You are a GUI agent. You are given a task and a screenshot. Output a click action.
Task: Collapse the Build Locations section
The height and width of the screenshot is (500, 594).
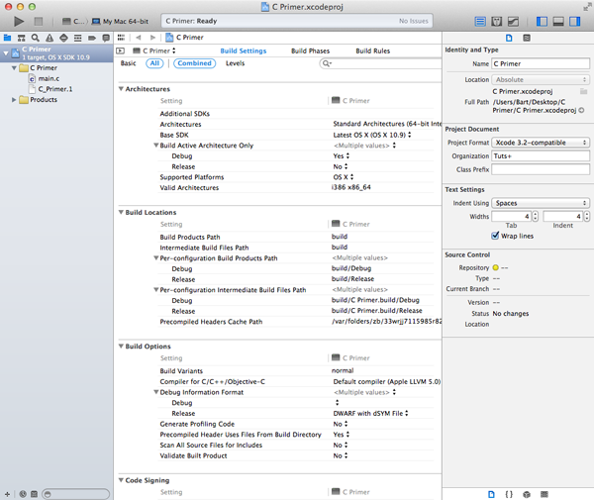click(x=121, y=212)
